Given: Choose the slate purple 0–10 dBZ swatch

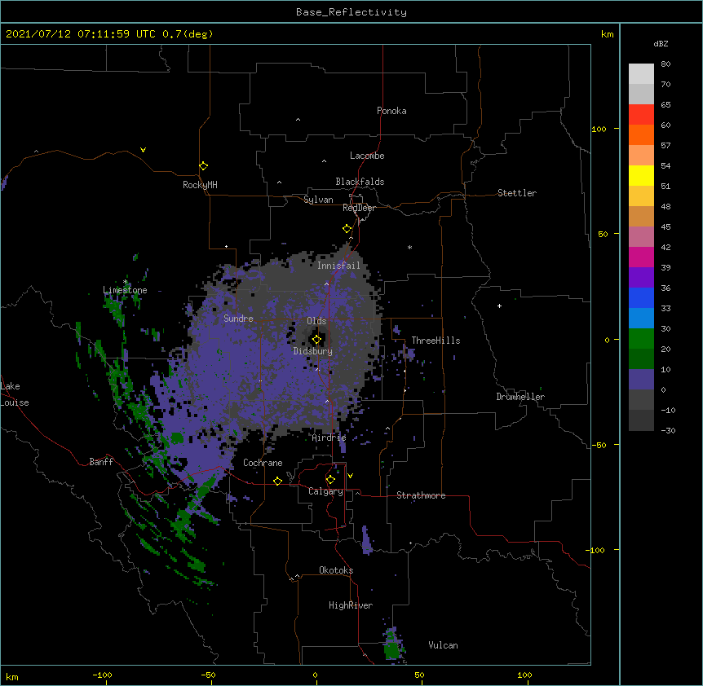Looking at the screenshot, I should point(641,380).
